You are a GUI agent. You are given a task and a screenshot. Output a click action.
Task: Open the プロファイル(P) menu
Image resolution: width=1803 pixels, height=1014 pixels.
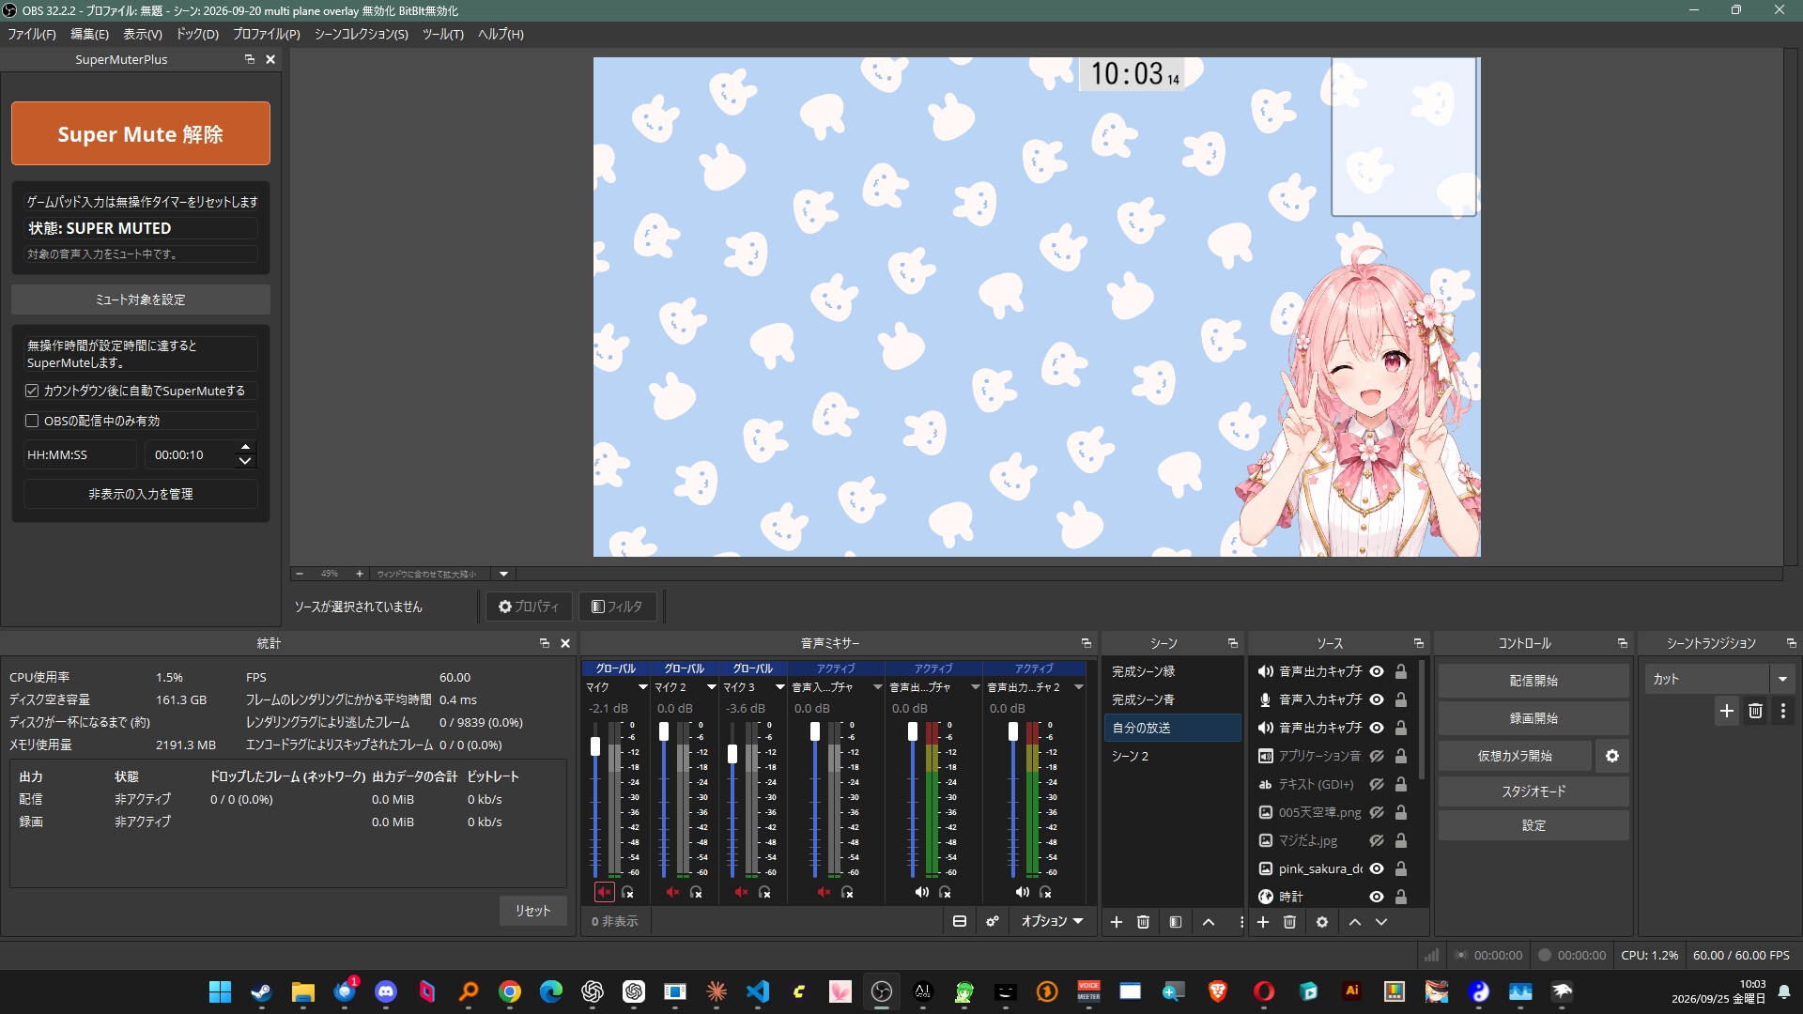point(267,34)
